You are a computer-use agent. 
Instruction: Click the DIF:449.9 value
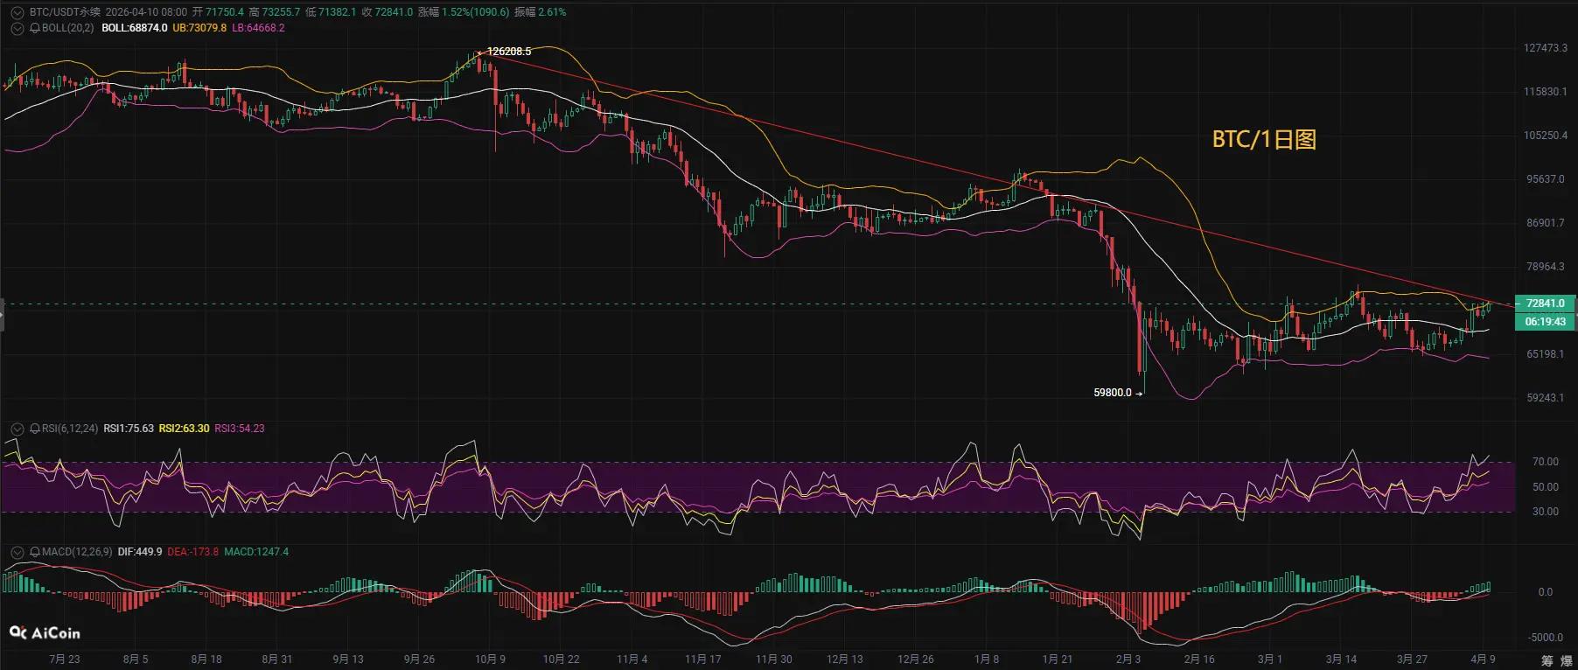[140, 552]
